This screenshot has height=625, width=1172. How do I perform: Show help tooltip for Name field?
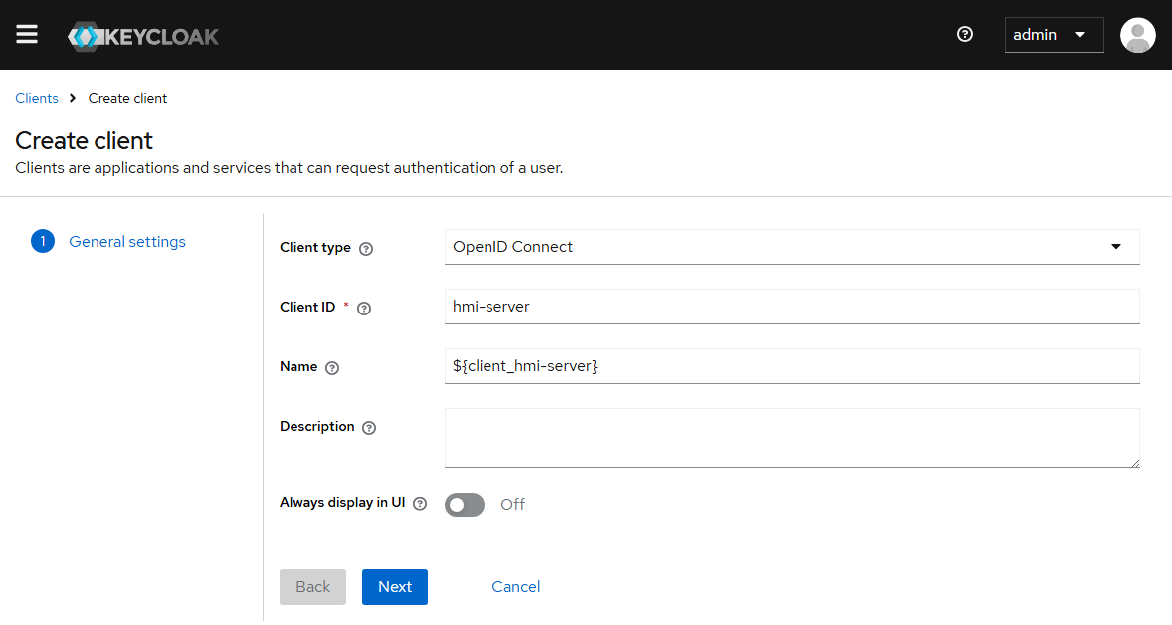click(332, 368)
